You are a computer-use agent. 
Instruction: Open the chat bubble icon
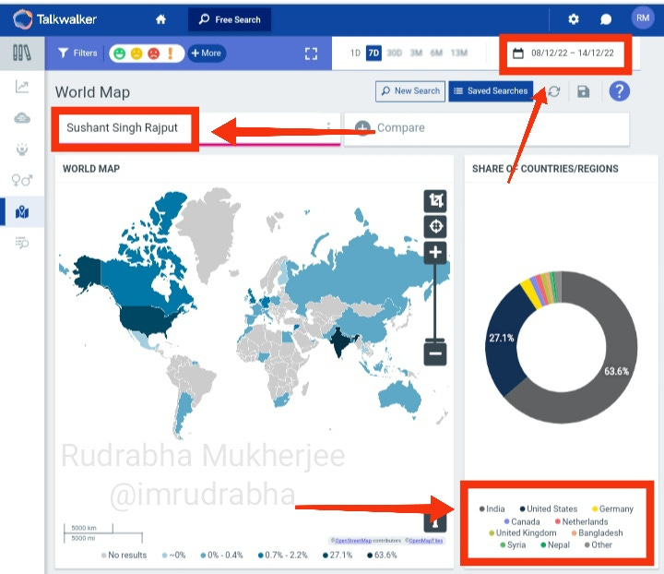[606, 19]
